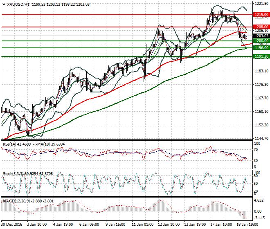The width and height of the screenshot is (270, 229).
Task: Select the 1183.10 price axis value
Action: pos(261,71)
